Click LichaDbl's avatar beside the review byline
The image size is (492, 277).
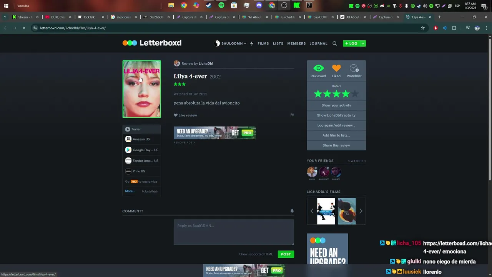tap(177, 63)
